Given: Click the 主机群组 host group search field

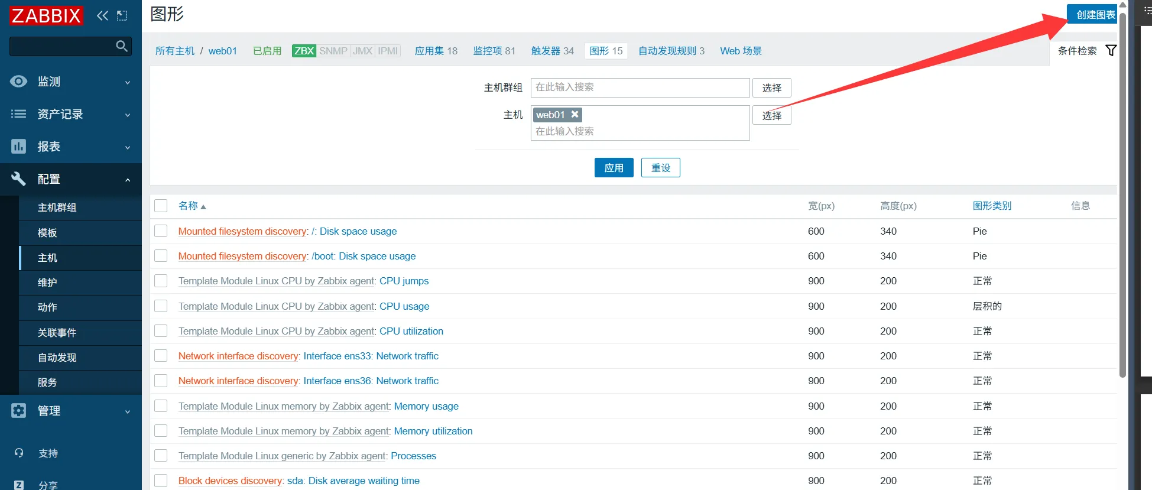Looking at the screenshot, I should click(640, 87).
